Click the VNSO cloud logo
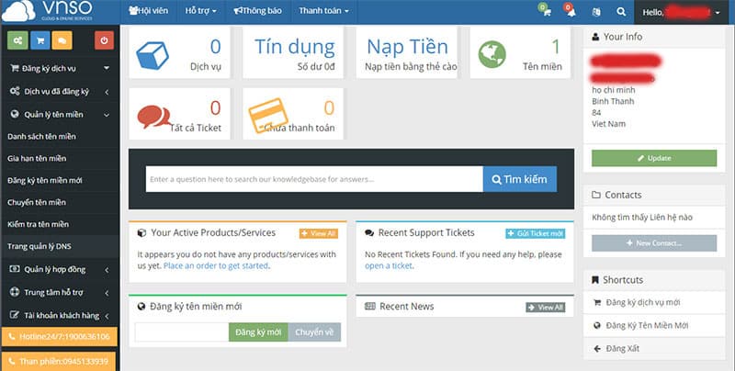The height and width of the screenshot is (371, 735). pos(47,11)
